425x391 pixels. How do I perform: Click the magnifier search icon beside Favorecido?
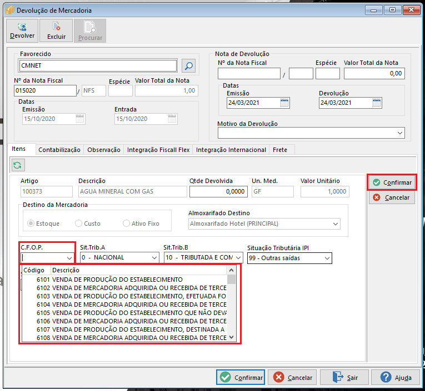pyautogui.click(x=189, y=66)
